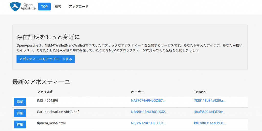Click the tipnem_keiba.html file name

point(51,123)
